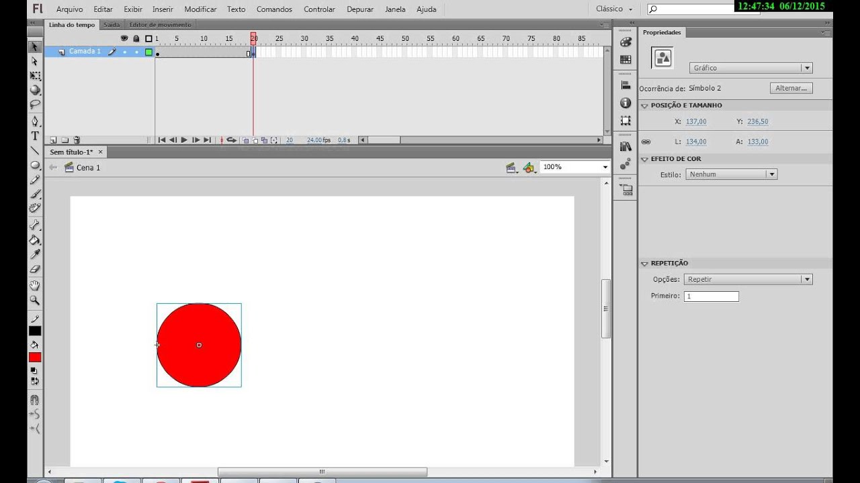Open the Arquivo menu
860x483 pixels.
pos(70,9)
